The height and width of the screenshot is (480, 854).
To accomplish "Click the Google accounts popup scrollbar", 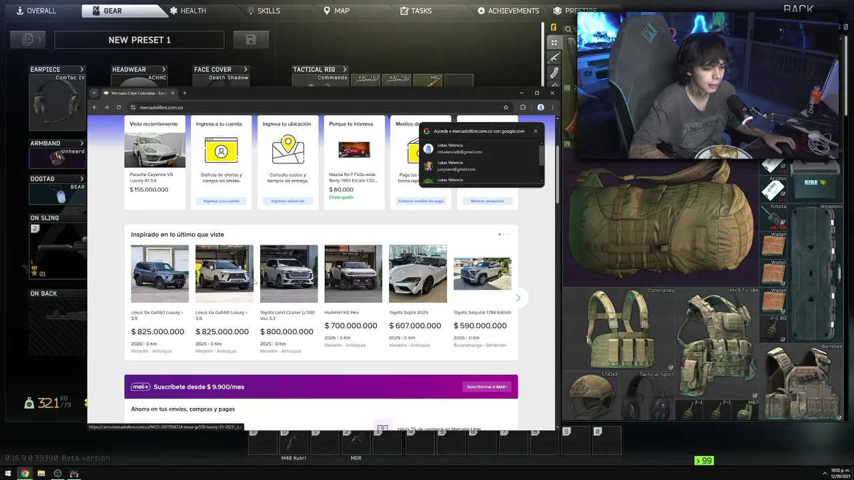I will [x=541, y=155].
